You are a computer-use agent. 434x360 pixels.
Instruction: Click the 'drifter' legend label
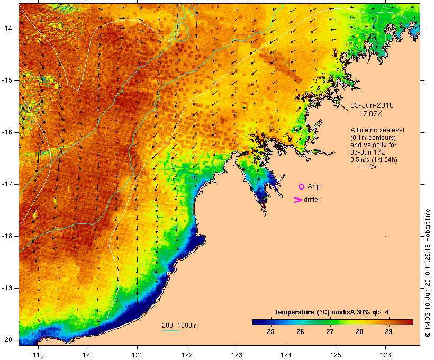pos(312,200)
